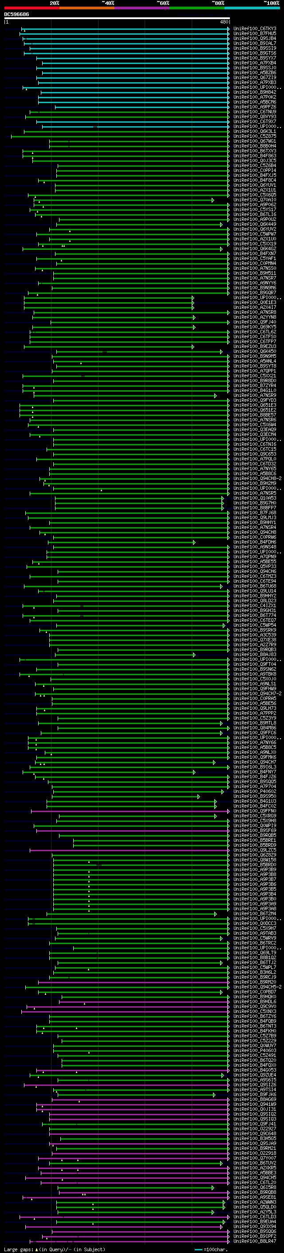
Task: Open hit UniRef100_Q67ZI9
Action: pyautogui.click(x=255, y=77)
